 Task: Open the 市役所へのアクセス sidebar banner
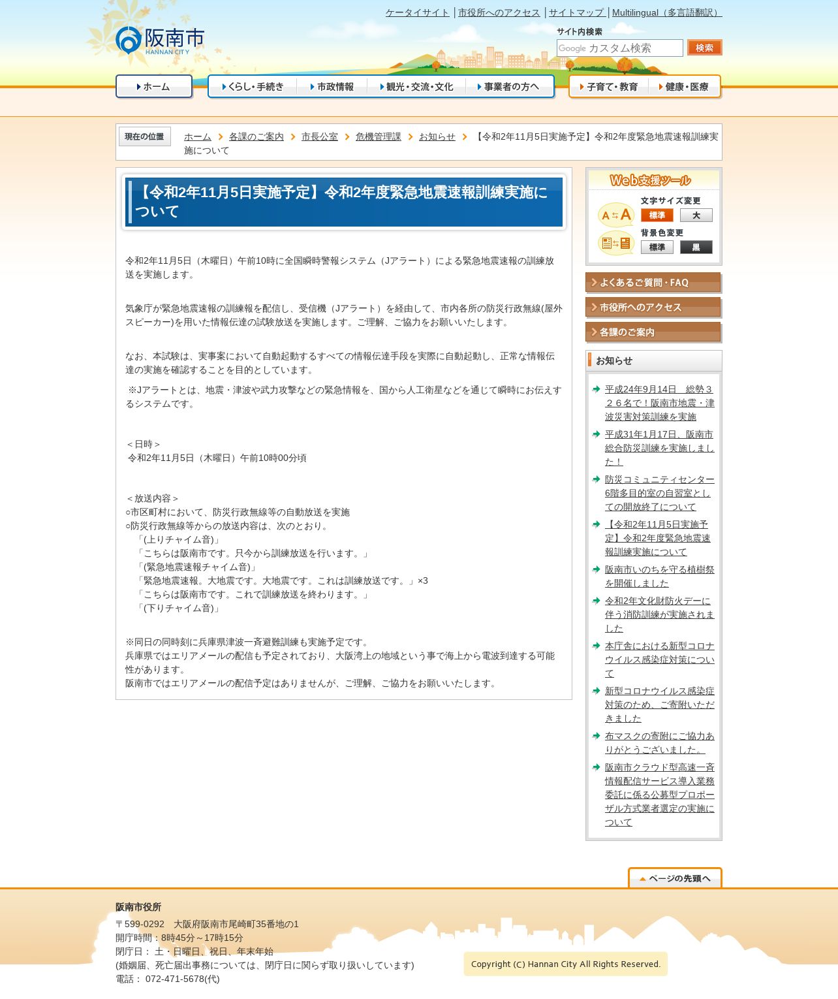653,308
